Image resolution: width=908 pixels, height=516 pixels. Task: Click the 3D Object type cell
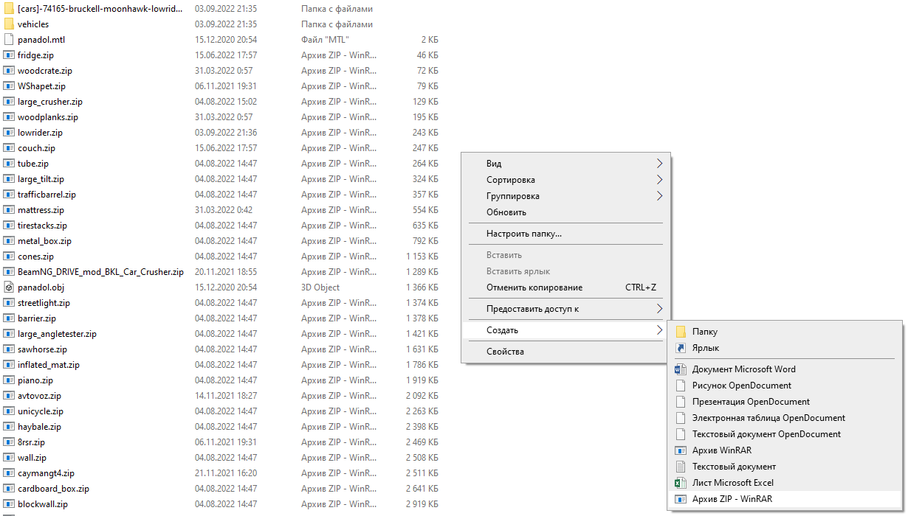pyautogui.click(x=320, y=287)
